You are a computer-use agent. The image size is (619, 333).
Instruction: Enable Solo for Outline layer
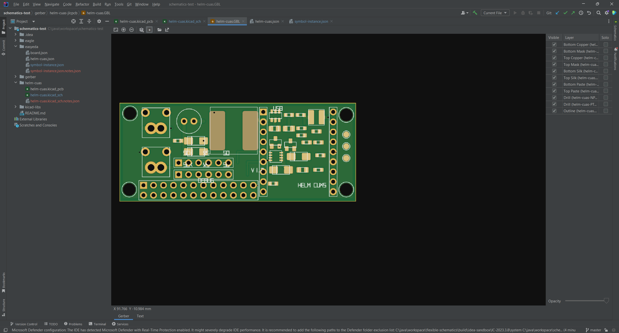pyautogui.click(x=606, y=111)
